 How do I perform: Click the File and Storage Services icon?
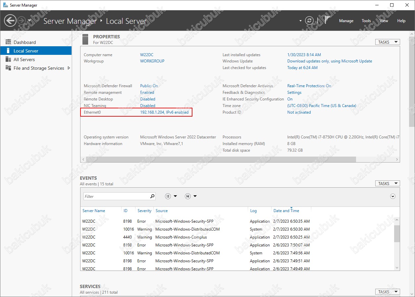[x=8, y=68]
